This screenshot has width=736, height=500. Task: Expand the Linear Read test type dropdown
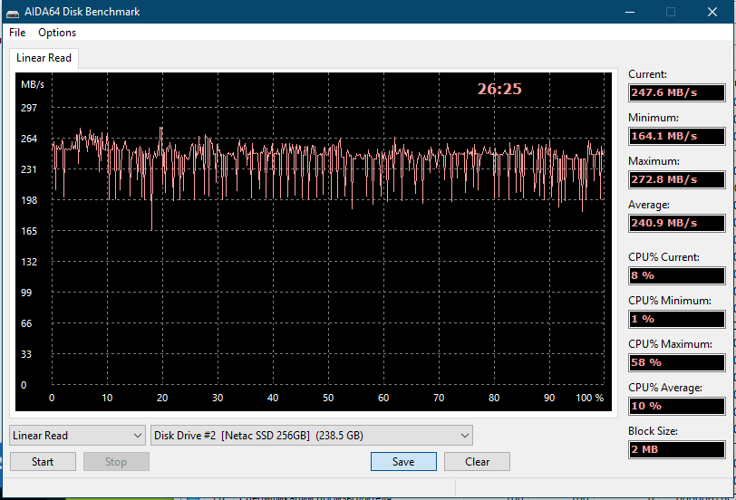77,436
